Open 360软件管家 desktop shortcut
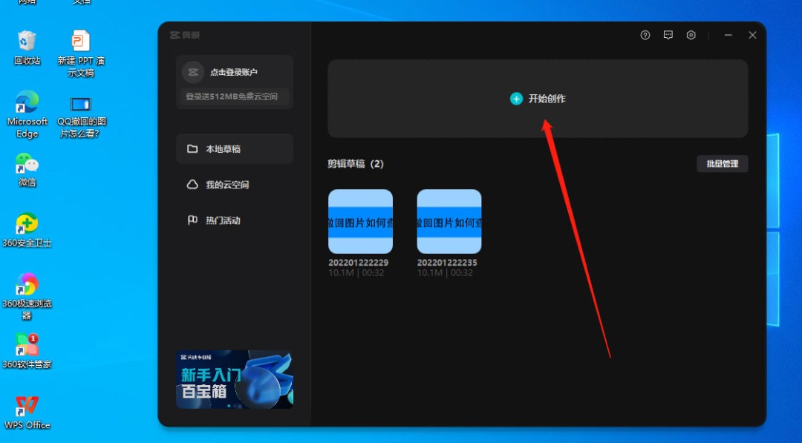Image resolution: width=802 pixels, height=443 pixels. click(x=27, y=351)
